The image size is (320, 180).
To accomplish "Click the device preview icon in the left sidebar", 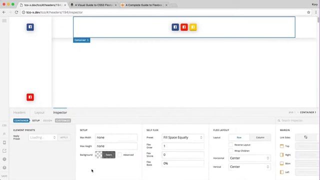I will 4,142.
